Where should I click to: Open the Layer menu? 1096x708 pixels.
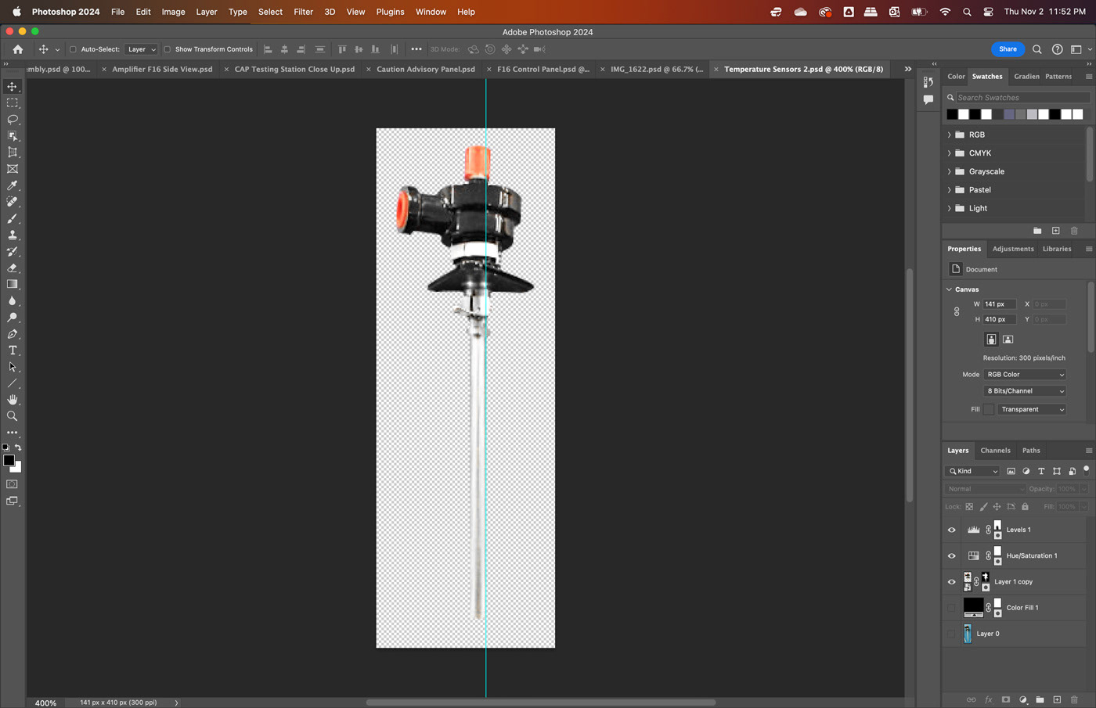[207, 12]
